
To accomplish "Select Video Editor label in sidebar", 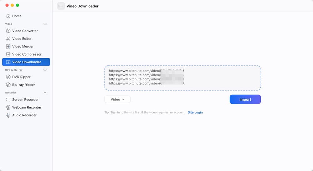I will [x=22, y=39].
